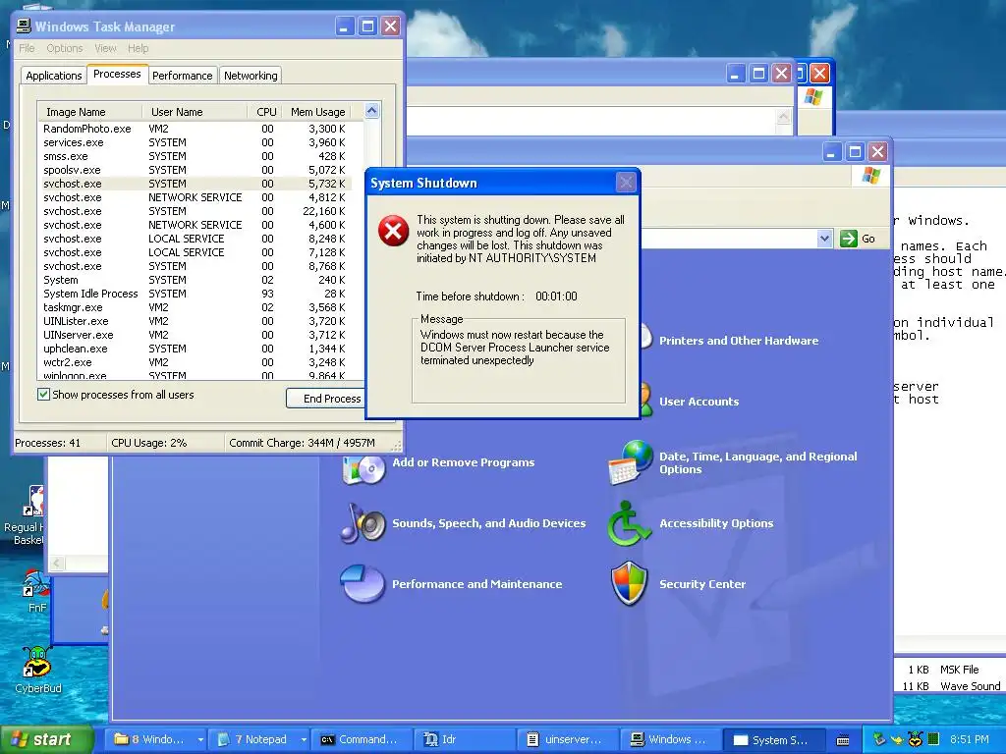Open the Accessibility Options link
The width and height of the screenshot is (1006, 754).
coord(716,523)
